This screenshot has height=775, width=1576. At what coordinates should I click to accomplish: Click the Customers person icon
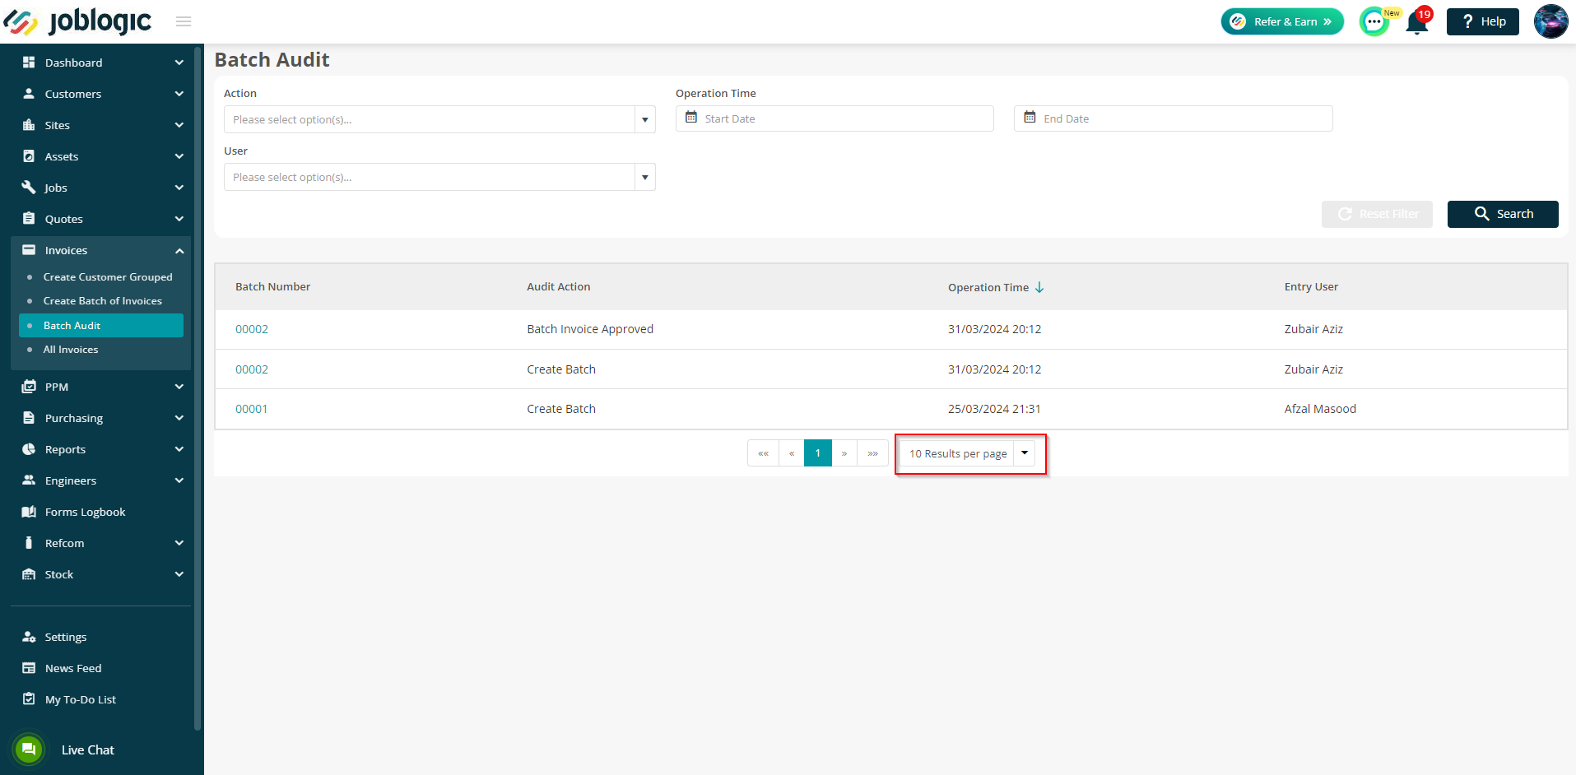(29, 94)
